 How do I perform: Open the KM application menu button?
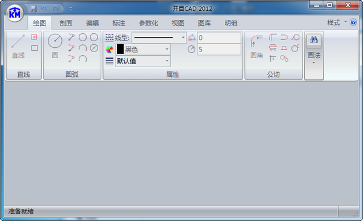pos(15,13)
